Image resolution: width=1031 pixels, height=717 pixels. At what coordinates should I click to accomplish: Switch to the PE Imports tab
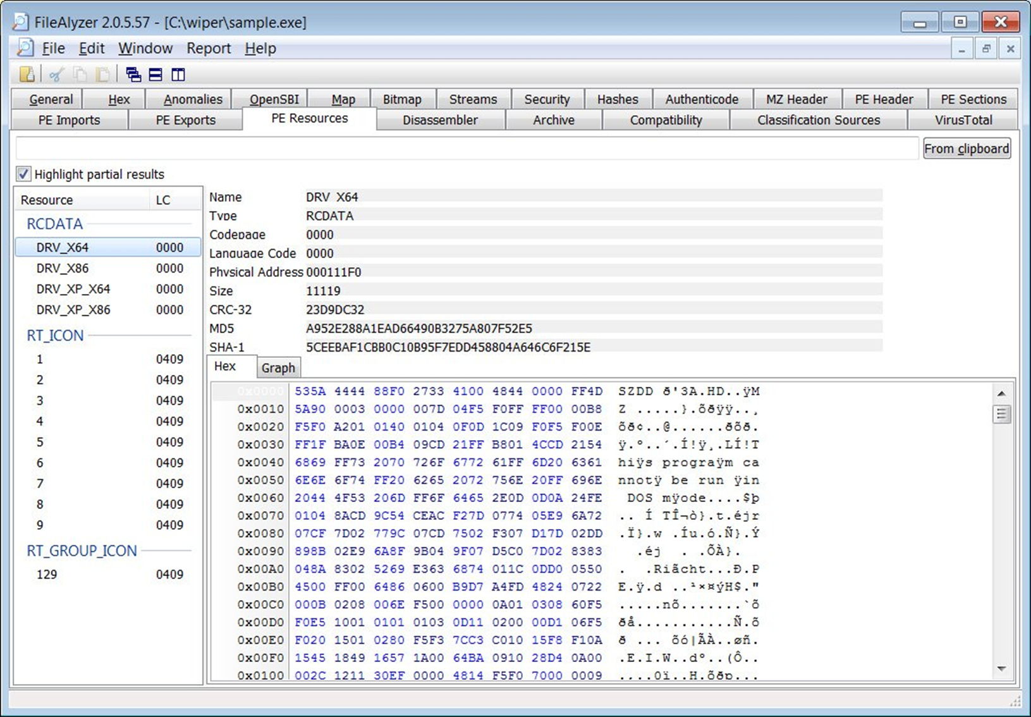(x=70, y=120)
